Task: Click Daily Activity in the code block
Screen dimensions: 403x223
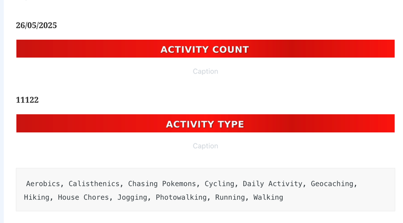Action: click(273, 184)
